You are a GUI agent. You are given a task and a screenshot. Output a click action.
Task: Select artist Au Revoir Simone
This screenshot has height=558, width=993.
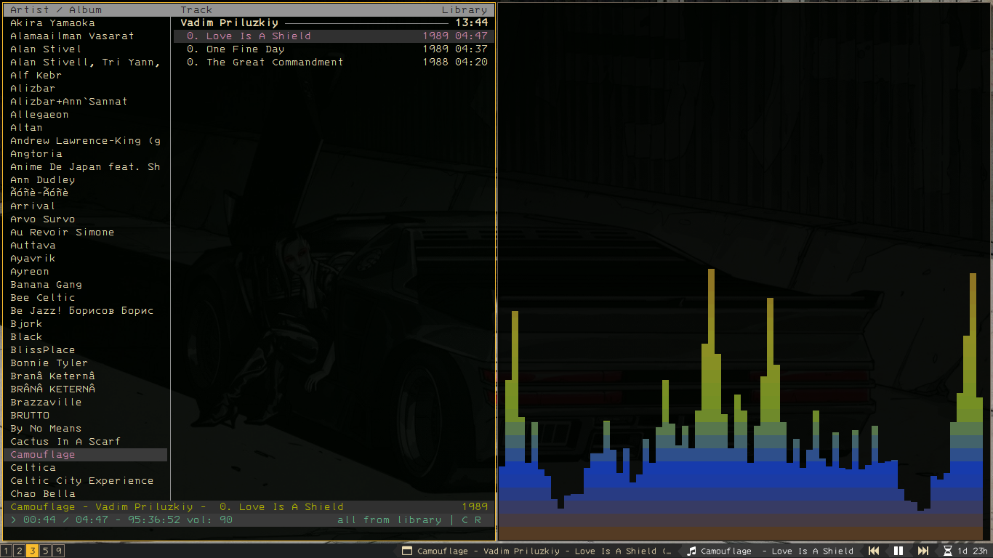tap(62, 232)
